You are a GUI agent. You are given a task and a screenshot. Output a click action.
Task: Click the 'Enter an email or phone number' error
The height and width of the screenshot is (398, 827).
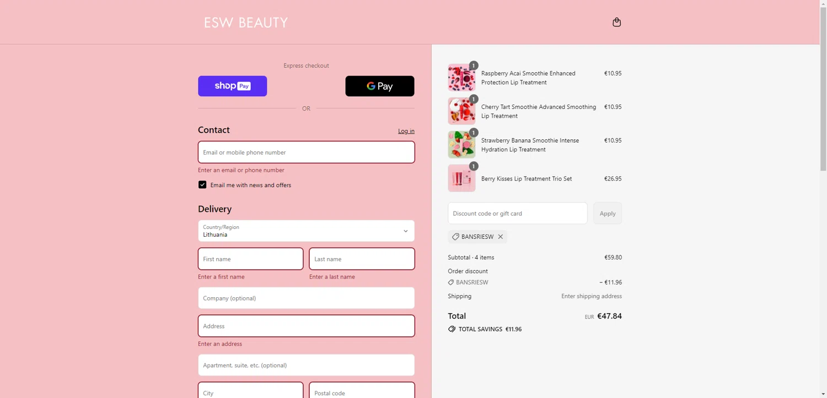(241, 170)
